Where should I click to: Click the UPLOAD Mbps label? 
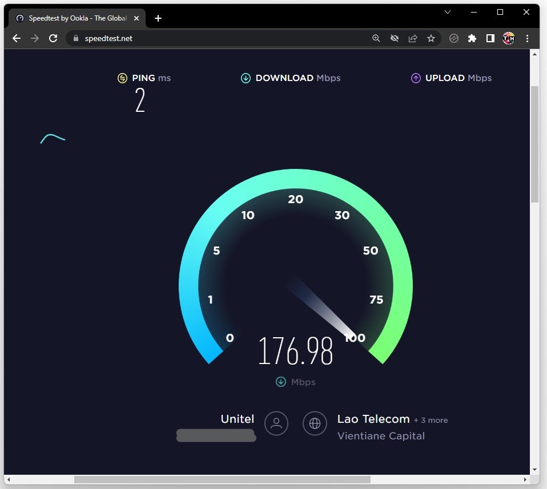pyautogui.click(x=458, y=78)
